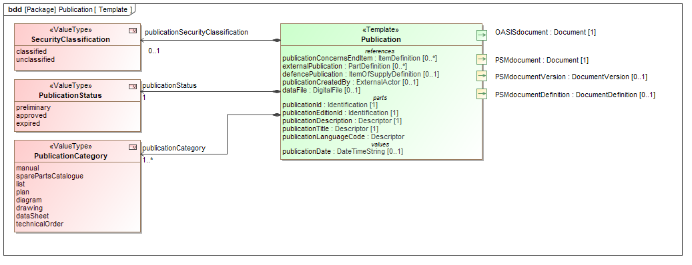Click the 'sparePartsCatalogue' category literal

coord(49,176)
